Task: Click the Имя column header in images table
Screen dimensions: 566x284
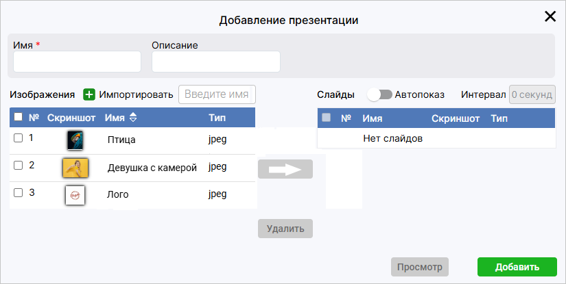Action: [115, 118]
